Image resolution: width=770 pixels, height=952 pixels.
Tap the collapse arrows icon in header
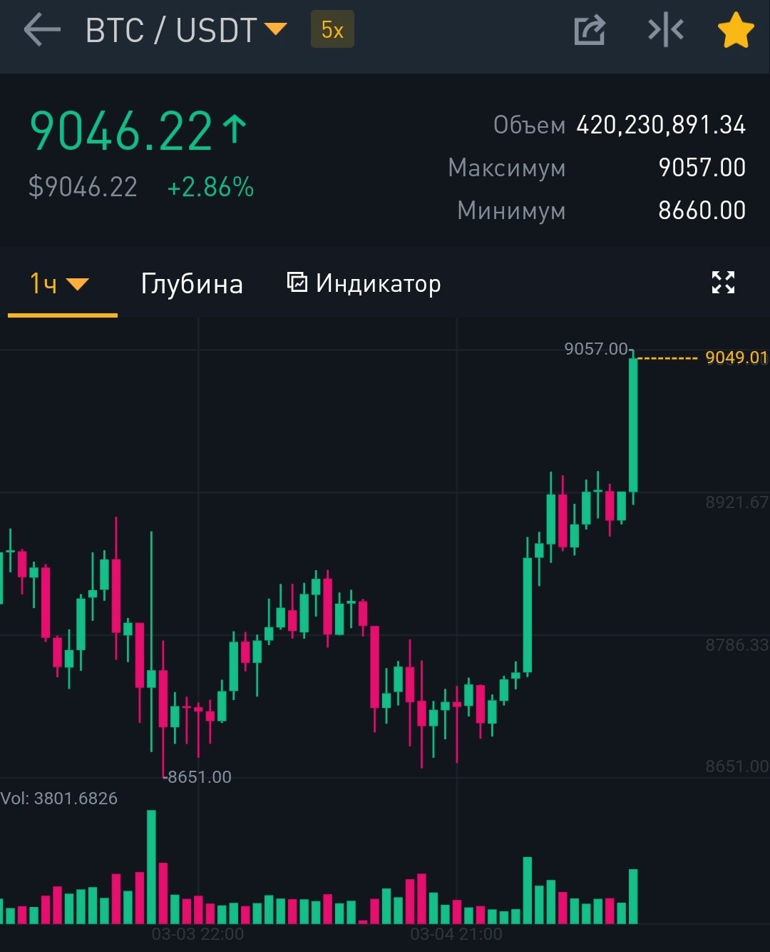click(x=665, y=30)
